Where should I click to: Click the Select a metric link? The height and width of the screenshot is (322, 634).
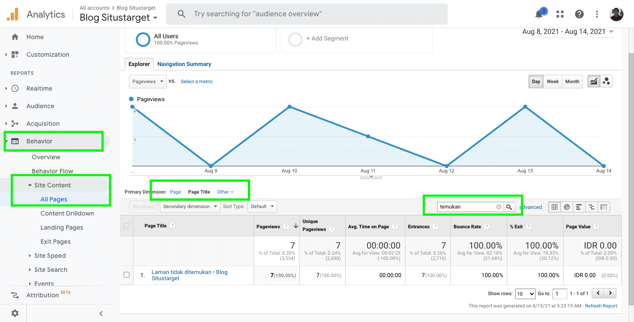[197, 81]
